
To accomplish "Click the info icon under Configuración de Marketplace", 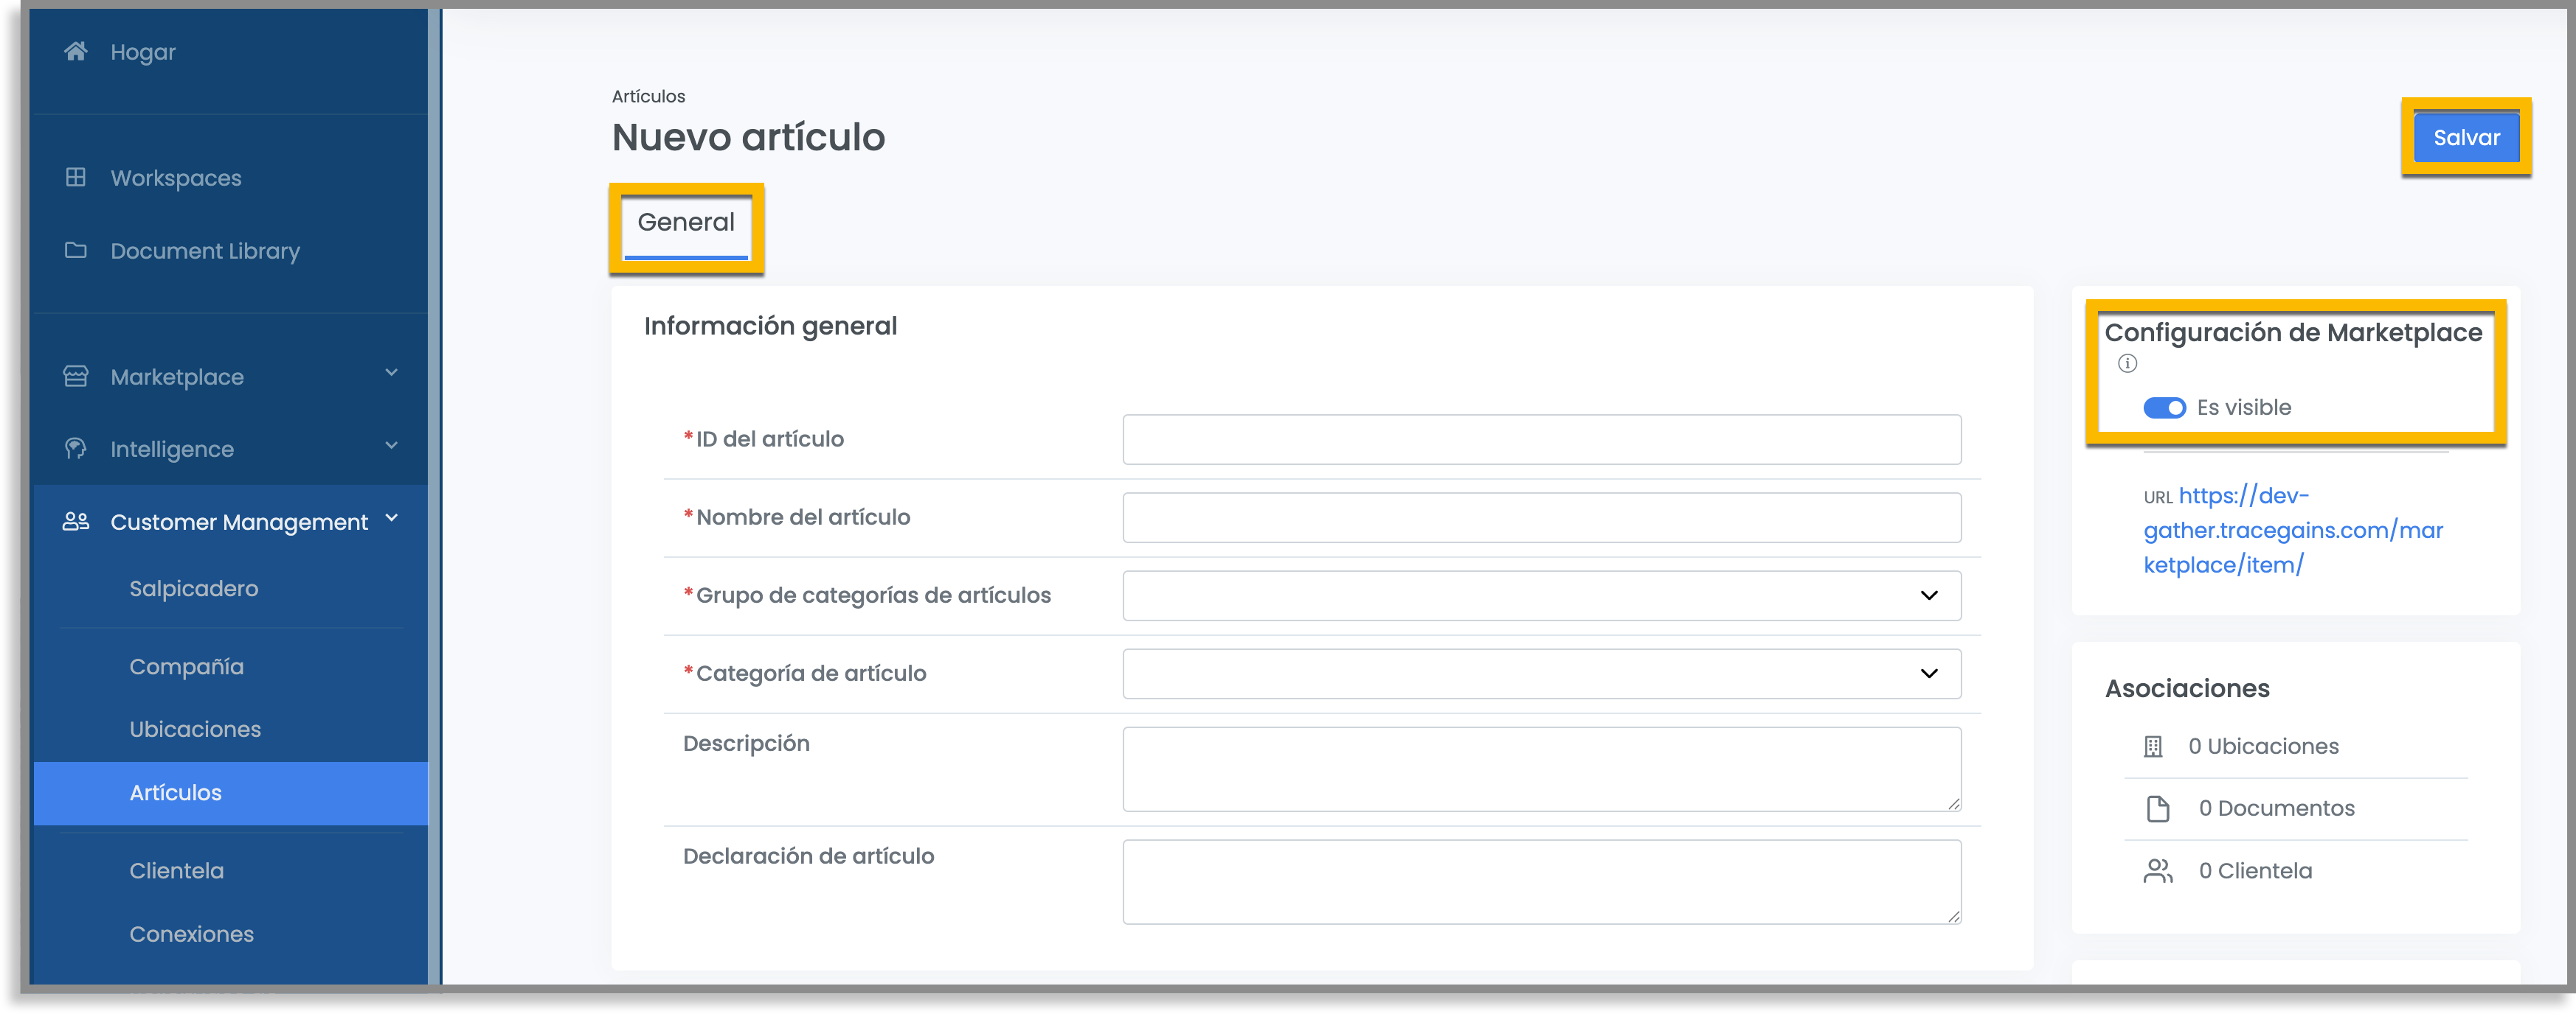I will (x=2127, y=363).
